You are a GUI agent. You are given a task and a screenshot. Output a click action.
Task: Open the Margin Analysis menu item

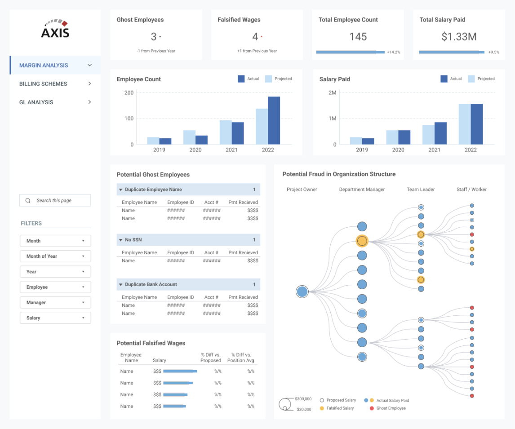55,65
